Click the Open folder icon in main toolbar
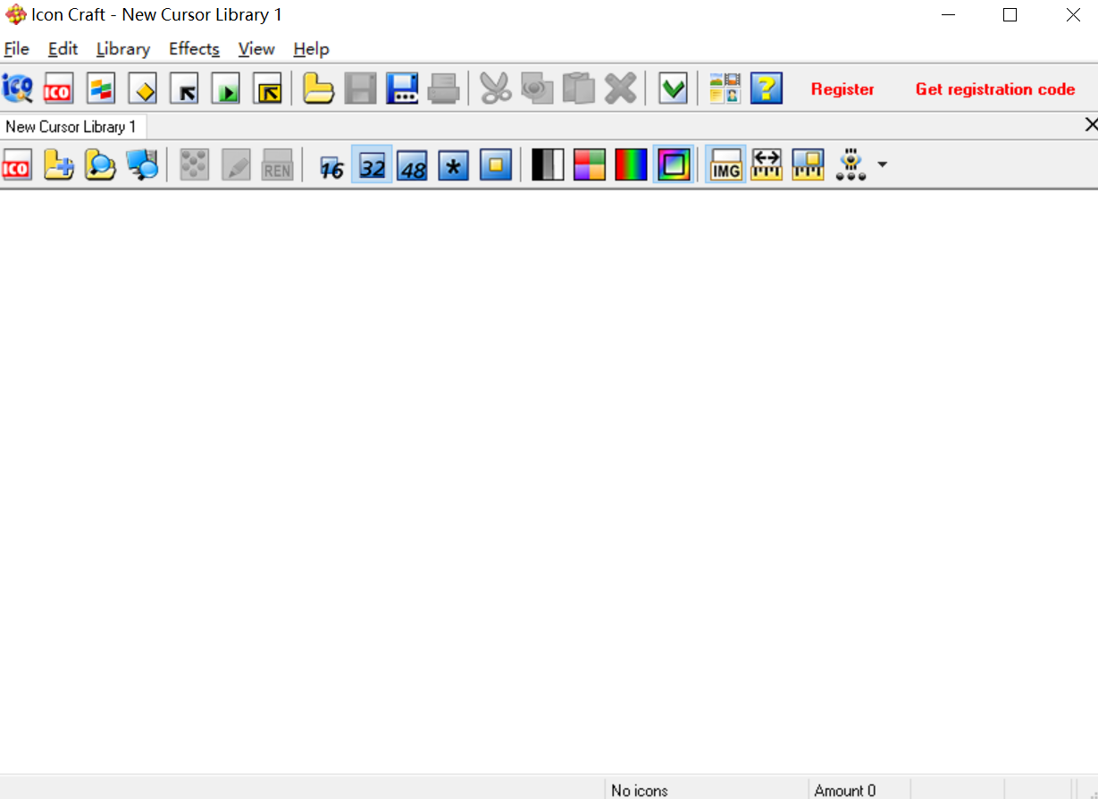Viewport: 1098px width, 799px height. [x=318, y=88]
